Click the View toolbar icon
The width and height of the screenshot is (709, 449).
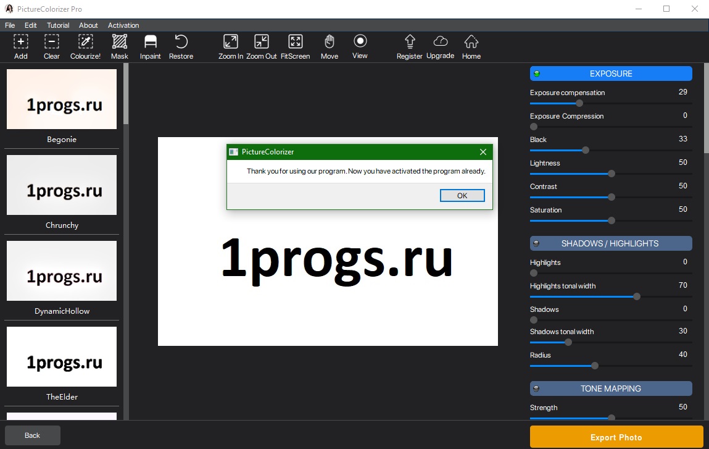click(360, 41)
